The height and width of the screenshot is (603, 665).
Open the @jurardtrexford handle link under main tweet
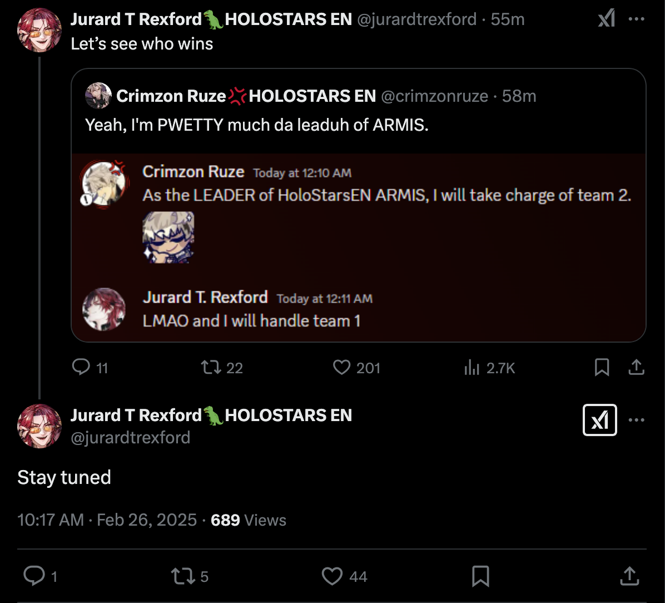[130, 437]
